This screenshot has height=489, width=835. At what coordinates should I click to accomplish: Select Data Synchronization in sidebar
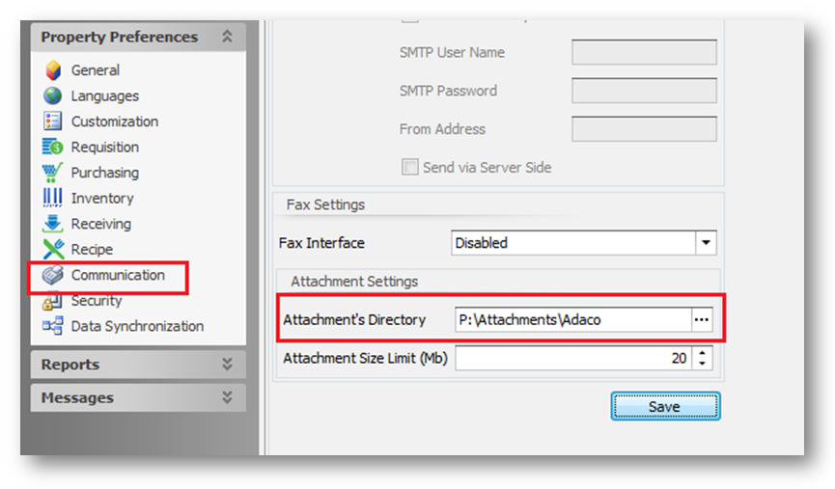click(136, 327)
